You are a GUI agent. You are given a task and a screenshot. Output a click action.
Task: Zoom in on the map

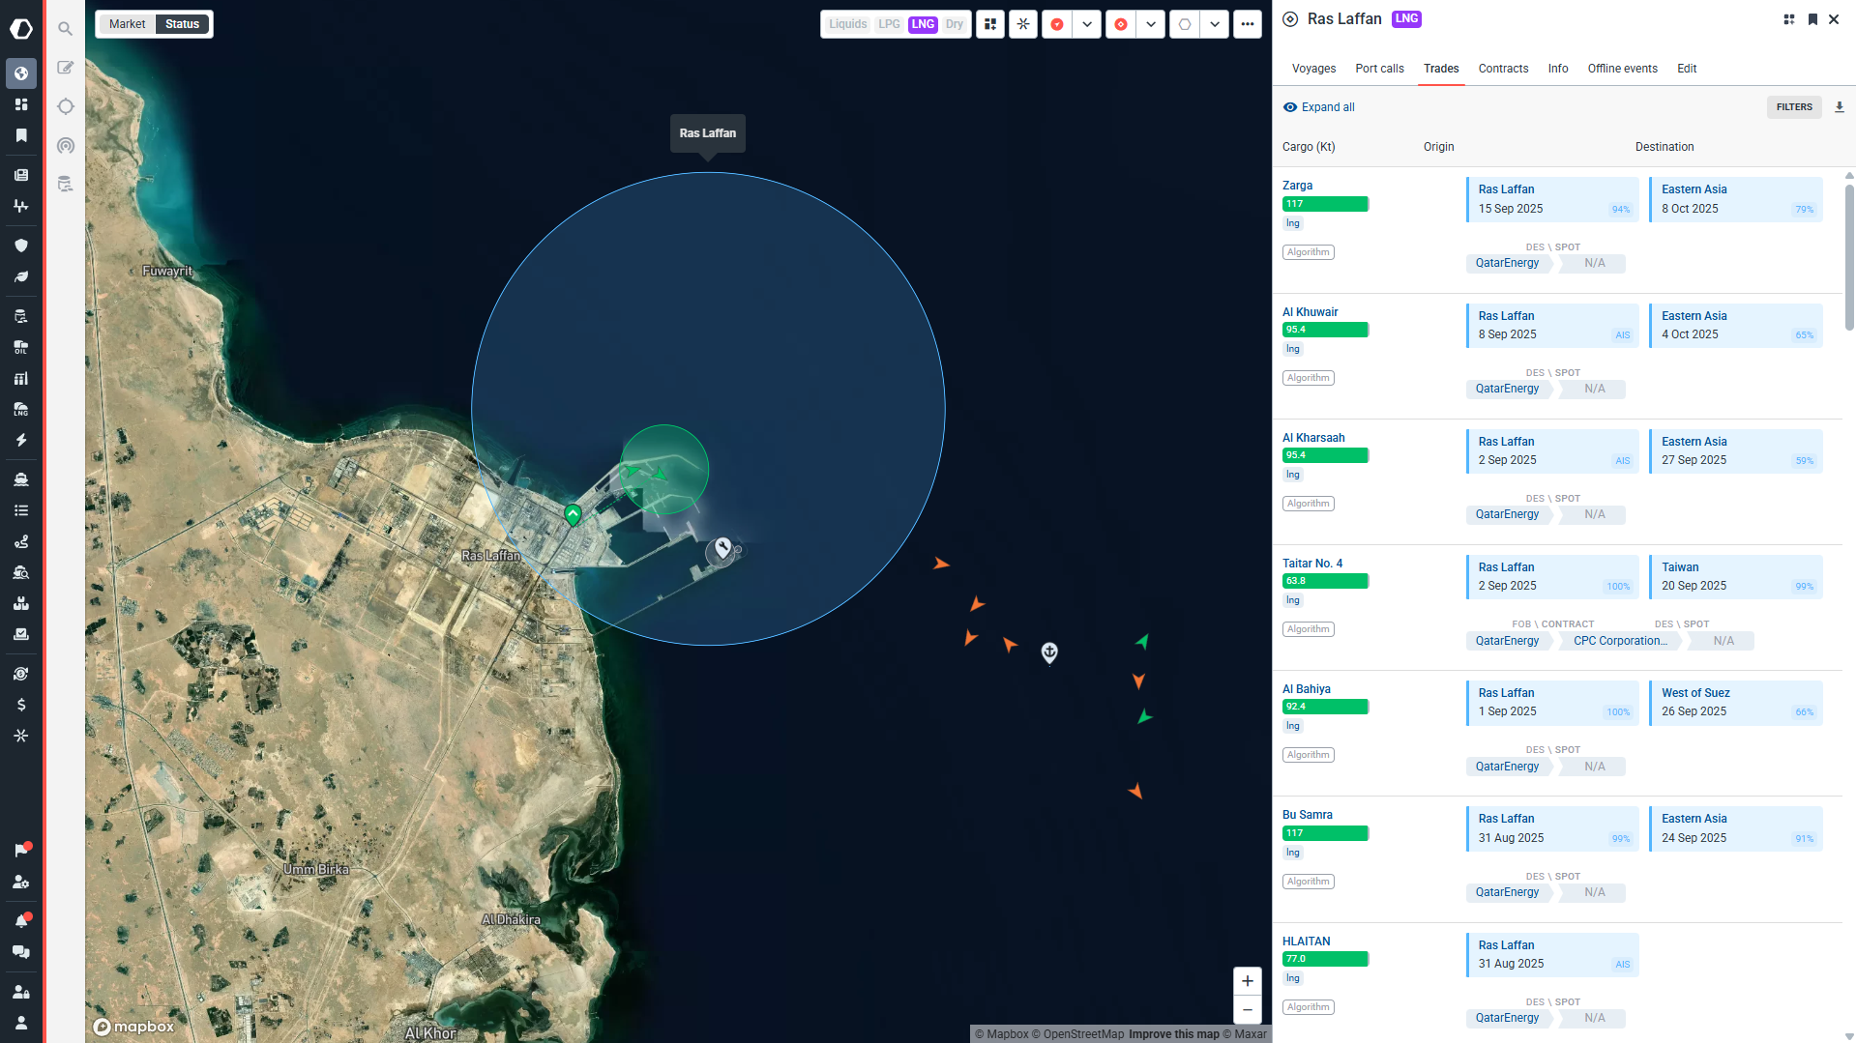[x=1248, y=981]
